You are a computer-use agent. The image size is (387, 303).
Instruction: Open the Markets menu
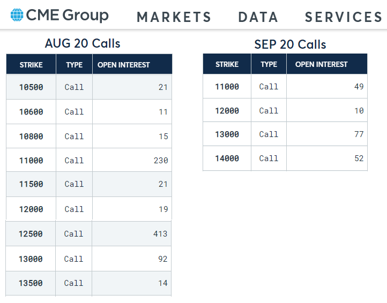click(x=174, y=17)
